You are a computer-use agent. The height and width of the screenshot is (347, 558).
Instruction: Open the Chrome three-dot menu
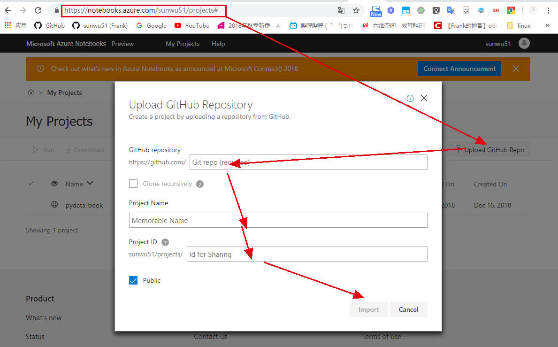pos(548,11)
